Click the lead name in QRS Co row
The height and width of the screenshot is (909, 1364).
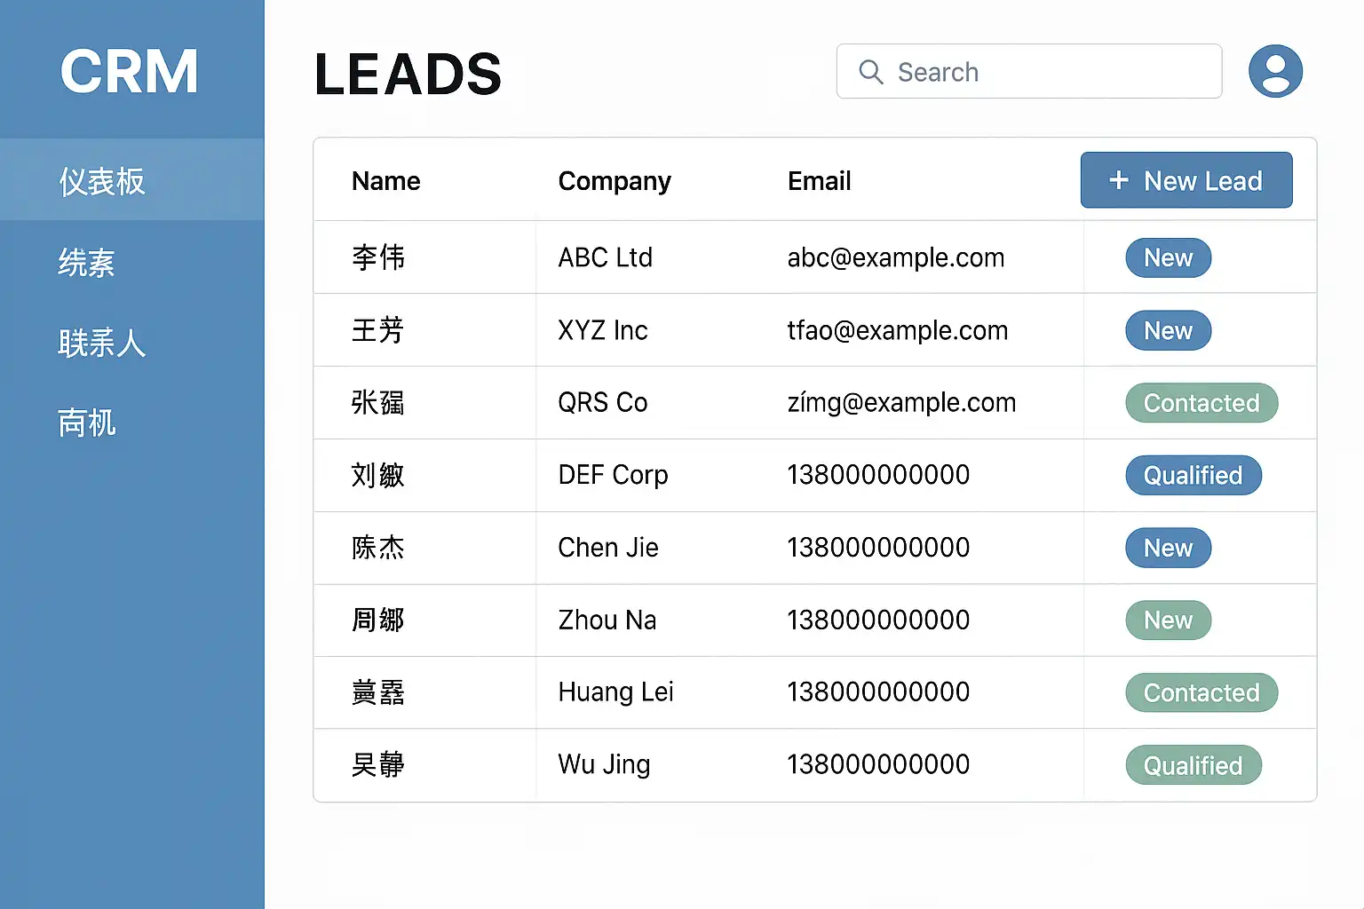tap(378, 403)
